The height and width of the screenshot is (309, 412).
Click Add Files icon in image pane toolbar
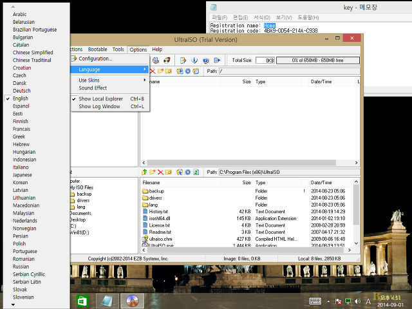coord(180,71)
